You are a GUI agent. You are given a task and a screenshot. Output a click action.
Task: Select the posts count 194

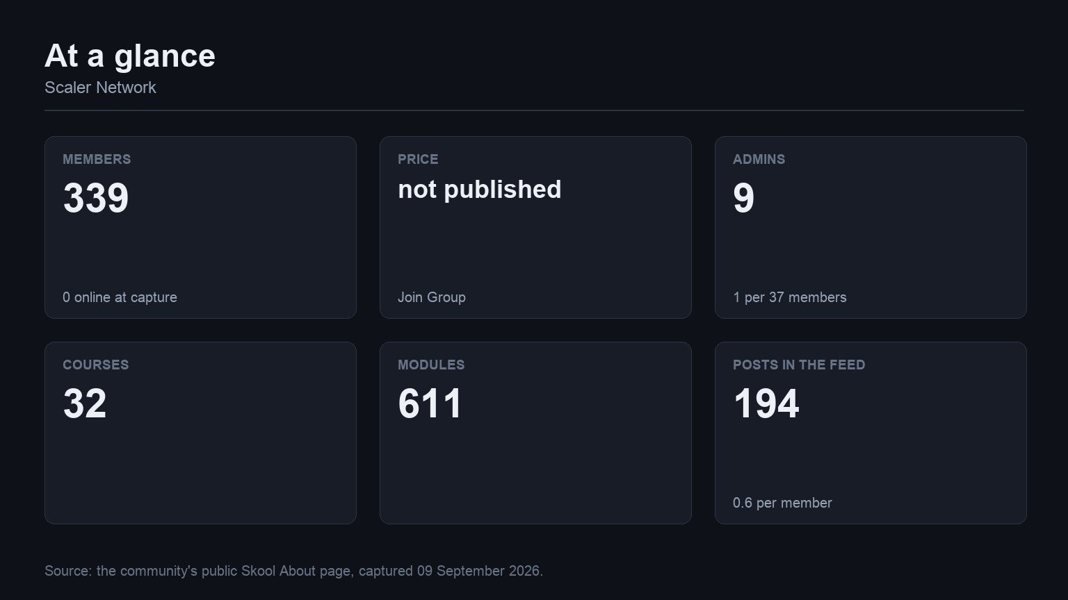766,403
